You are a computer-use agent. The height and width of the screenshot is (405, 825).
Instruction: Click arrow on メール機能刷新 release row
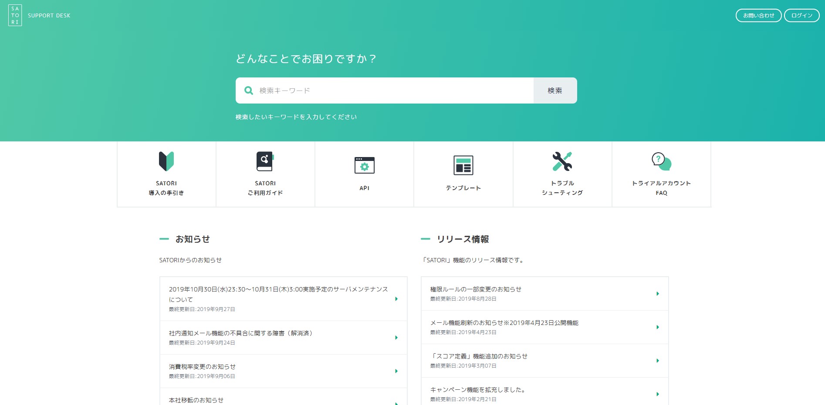coord(658,327)
